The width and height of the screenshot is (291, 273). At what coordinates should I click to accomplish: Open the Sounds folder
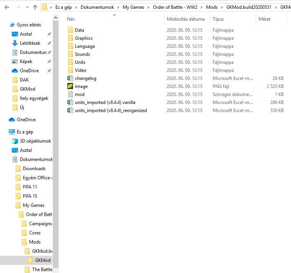coord(82,54)
